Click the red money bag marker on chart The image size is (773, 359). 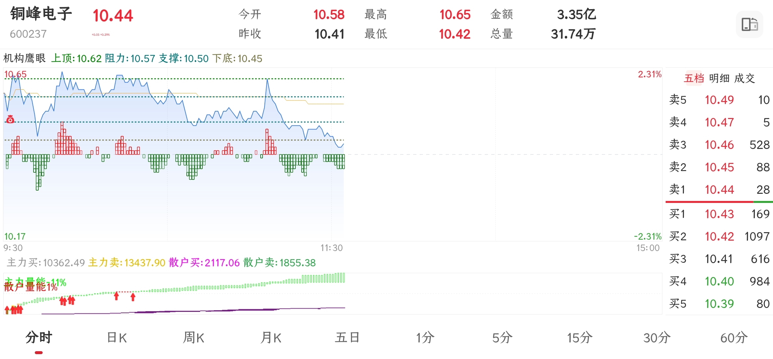10,119
